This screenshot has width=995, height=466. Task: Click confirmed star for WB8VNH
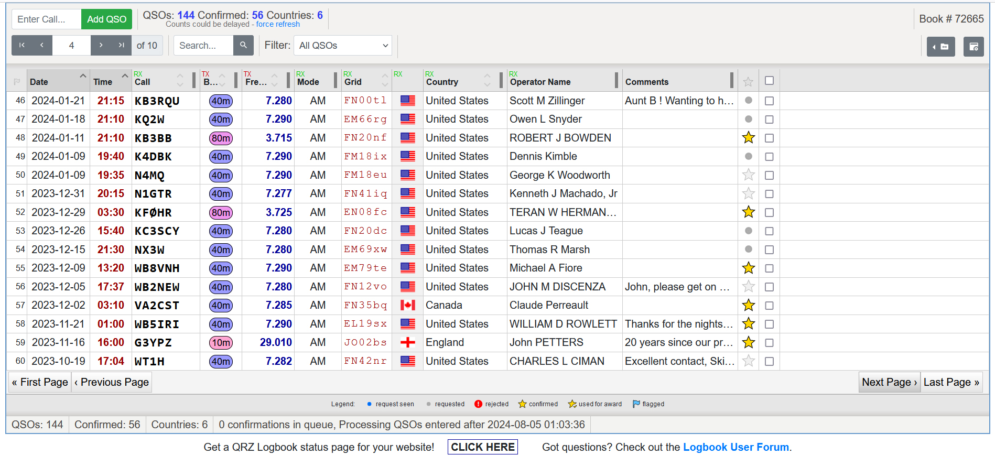coord(749,268)
